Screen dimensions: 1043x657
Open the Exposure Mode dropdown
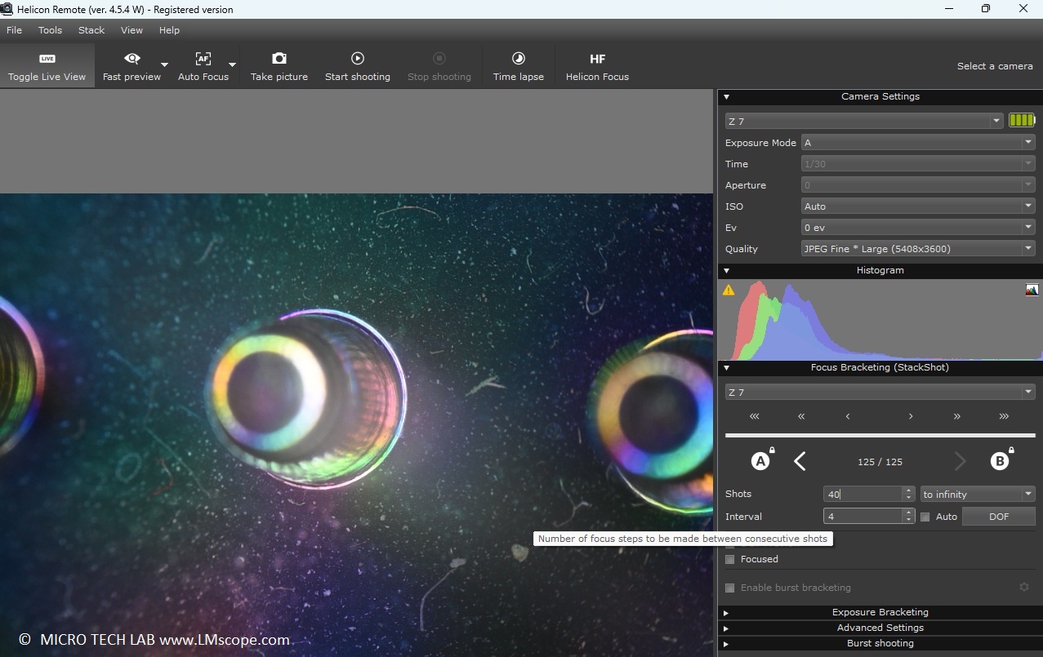point(918,143)
